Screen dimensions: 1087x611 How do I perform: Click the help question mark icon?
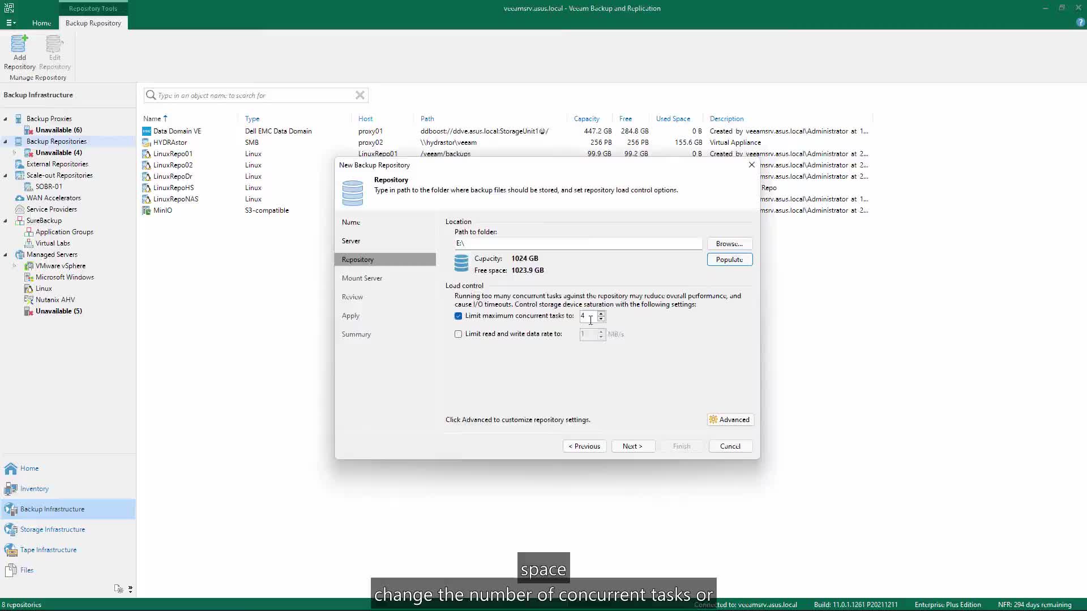point(1080,23)
